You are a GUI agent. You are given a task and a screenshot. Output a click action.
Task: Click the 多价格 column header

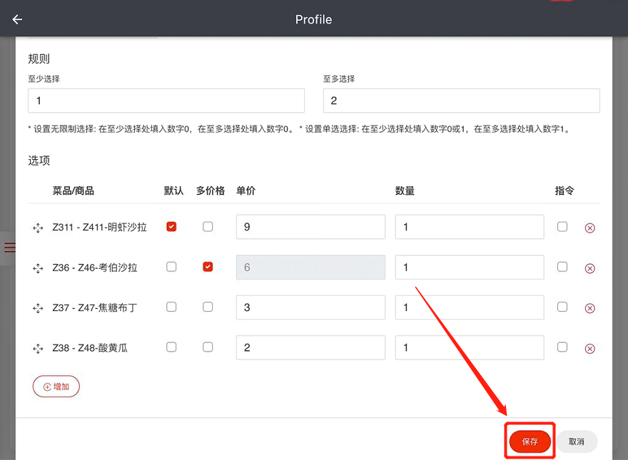pos(211,191)
